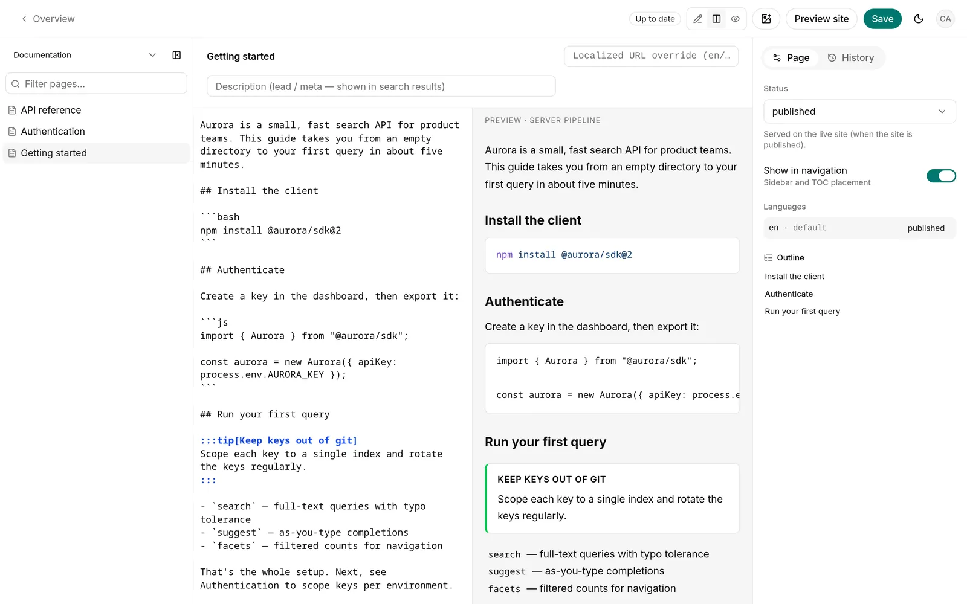Click the '## Authenticate' markdown line

point(242,270)
